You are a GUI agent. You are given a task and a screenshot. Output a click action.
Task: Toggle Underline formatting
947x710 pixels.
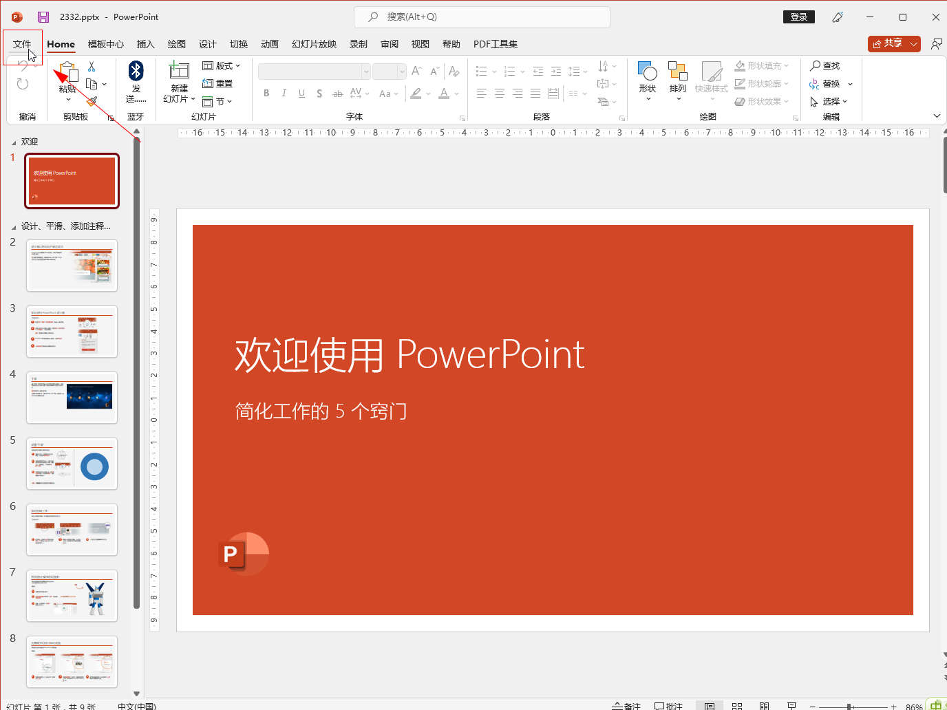coord(301,94)
